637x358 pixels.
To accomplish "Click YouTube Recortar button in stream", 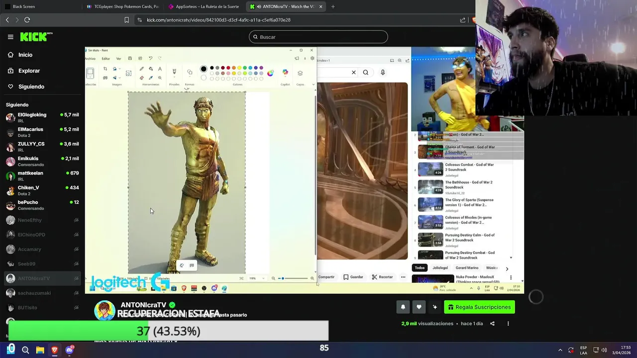I will [x=382, y=277].
